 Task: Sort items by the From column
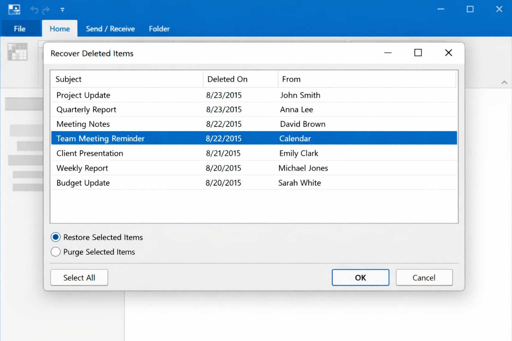[x=291, y=79]
